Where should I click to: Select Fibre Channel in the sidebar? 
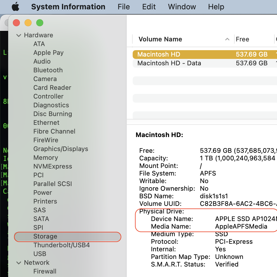pyautogui.click(x=54, y=131)
